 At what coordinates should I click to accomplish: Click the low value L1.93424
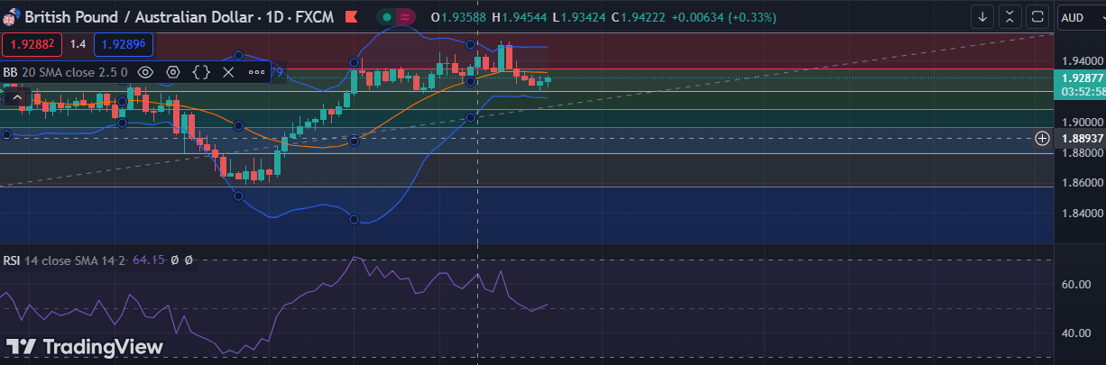[x=579, y=17]
